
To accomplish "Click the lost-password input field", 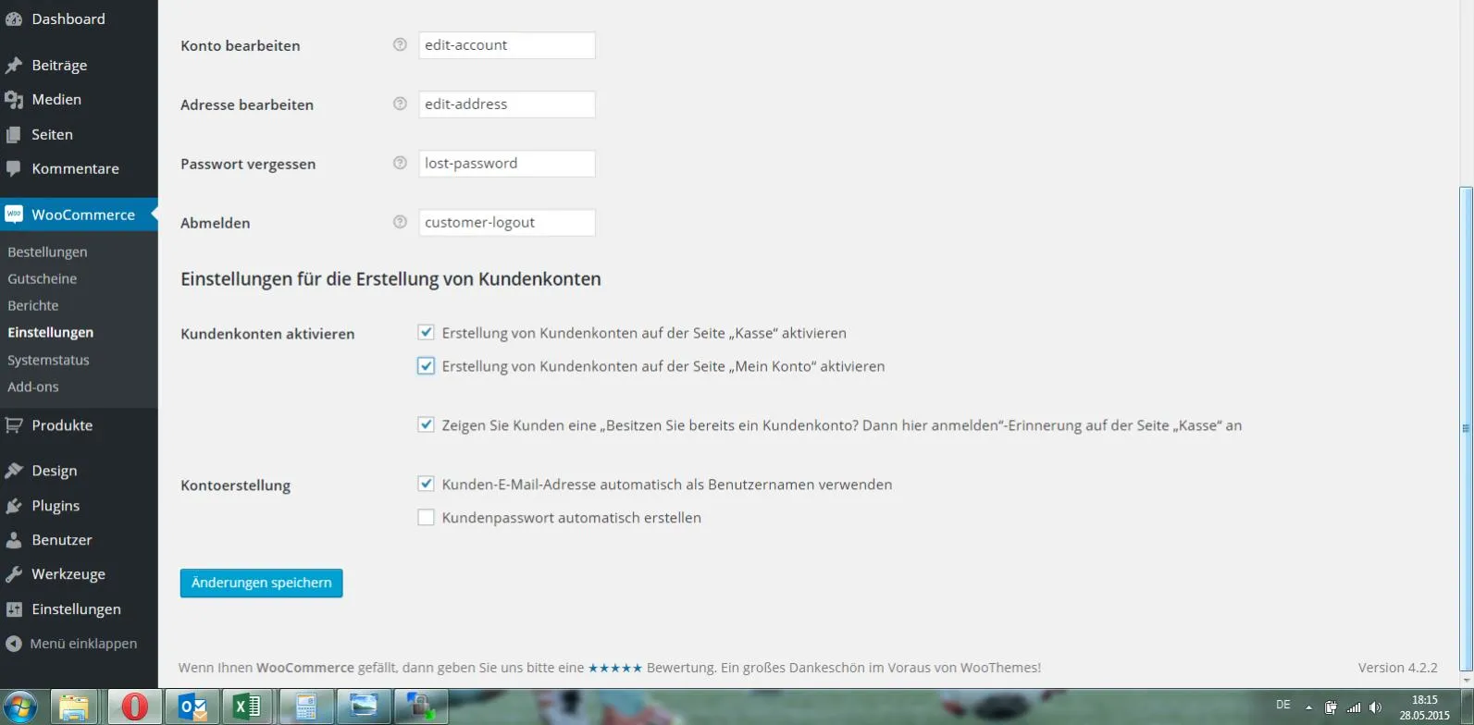I will pos(507,164).
